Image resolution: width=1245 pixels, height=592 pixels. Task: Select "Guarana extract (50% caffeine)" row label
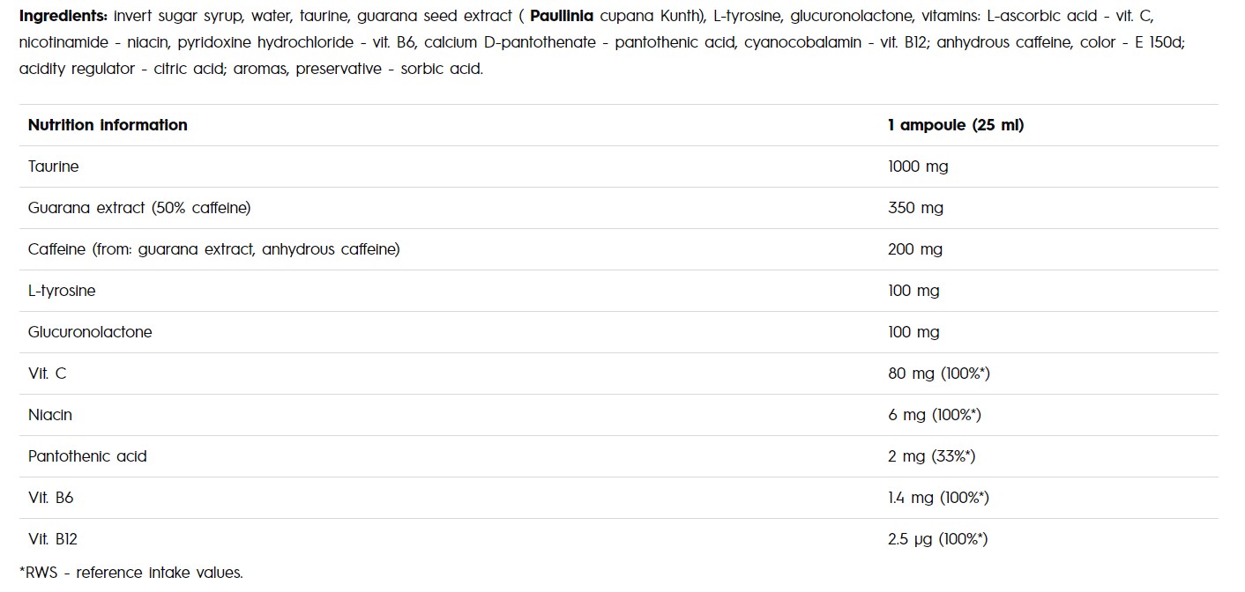139,208
